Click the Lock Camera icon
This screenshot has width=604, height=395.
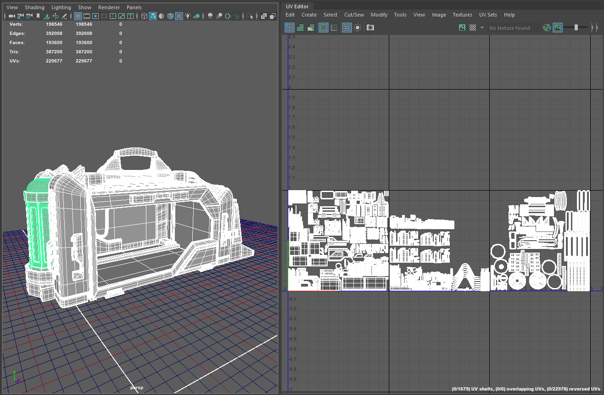(x=20, y=16)
